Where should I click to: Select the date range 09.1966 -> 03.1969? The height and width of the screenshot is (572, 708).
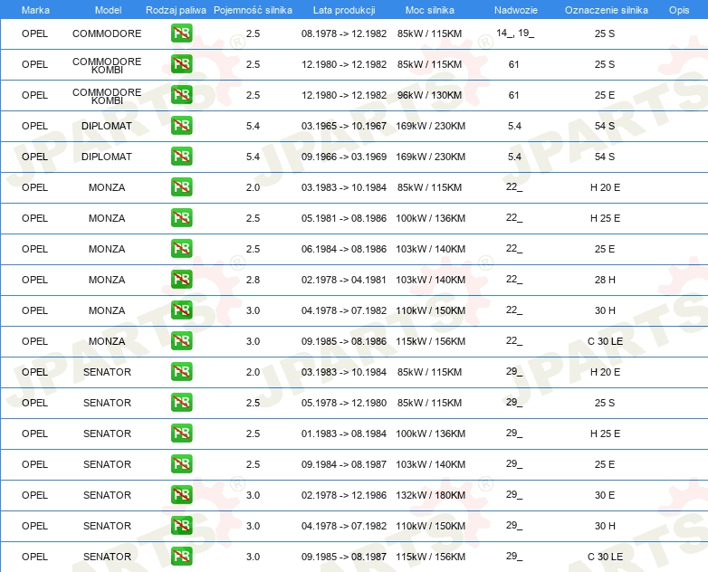[x=344, y=157]
